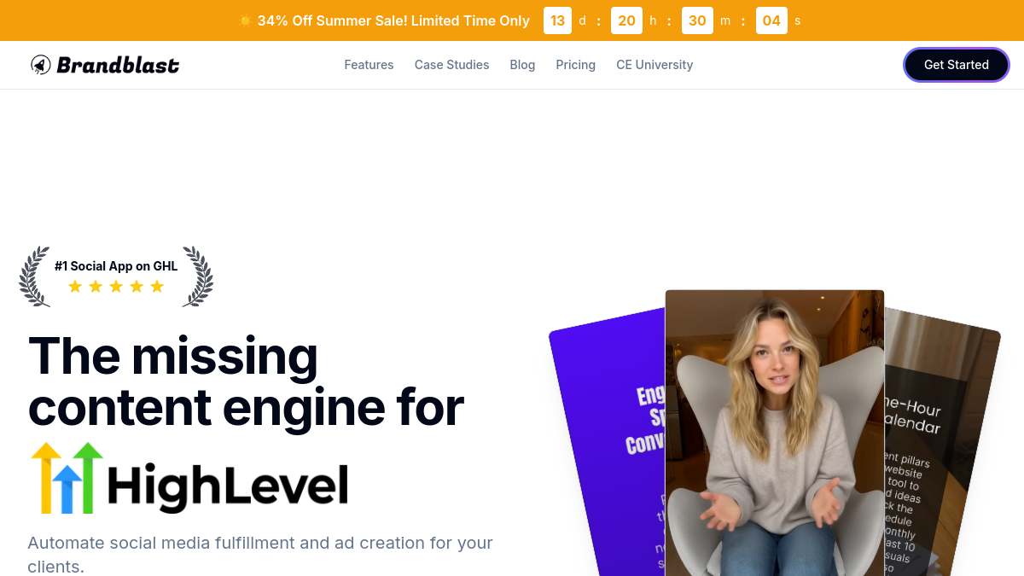Viewport: 1024px width, 576px height.
Task: Click the HighLevel arrows logo icon
Action: point(67,478)
